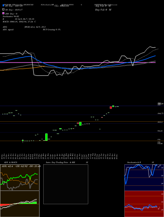Screen dimensions: 164x217
Task: Click the 1042.75 price level label
Action: [x=160, y=113]
